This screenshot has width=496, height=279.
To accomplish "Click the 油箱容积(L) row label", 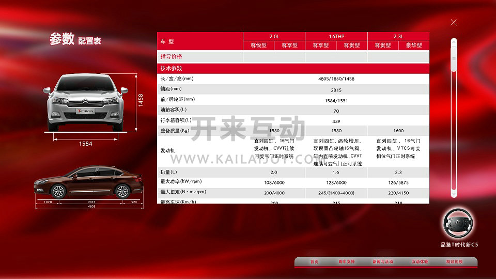I will [x=174, y=110].
